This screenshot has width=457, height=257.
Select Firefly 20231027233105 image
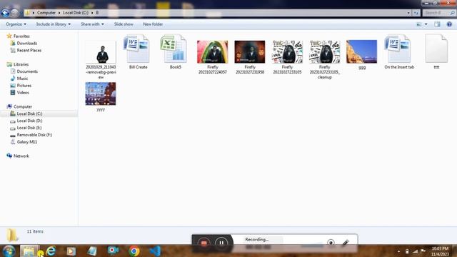point(287,57)
